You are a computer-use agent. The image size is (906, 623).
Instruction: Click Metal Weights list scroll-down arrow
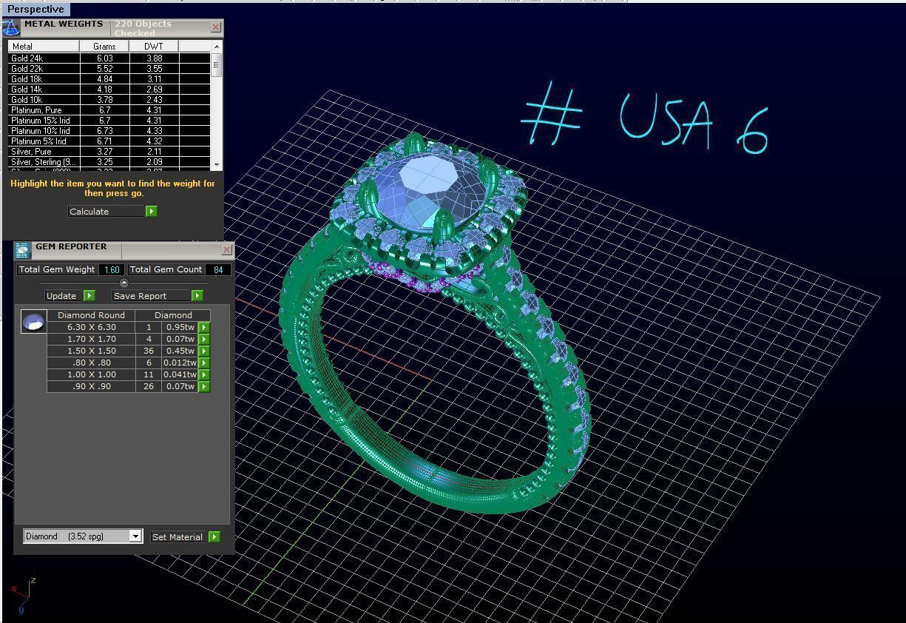tap(217, 164)
